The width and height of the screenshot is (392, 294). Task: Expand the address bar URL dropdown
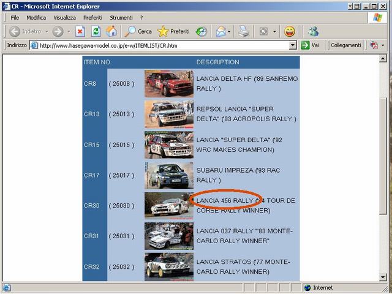pyautogui.click(x=293, y=45)
